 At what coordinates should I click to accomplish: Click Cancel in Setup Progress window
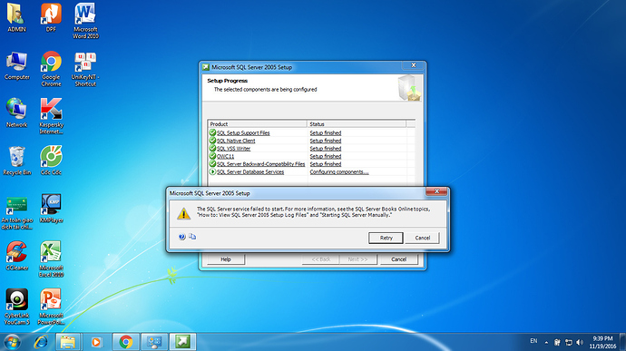pos(398,259)
